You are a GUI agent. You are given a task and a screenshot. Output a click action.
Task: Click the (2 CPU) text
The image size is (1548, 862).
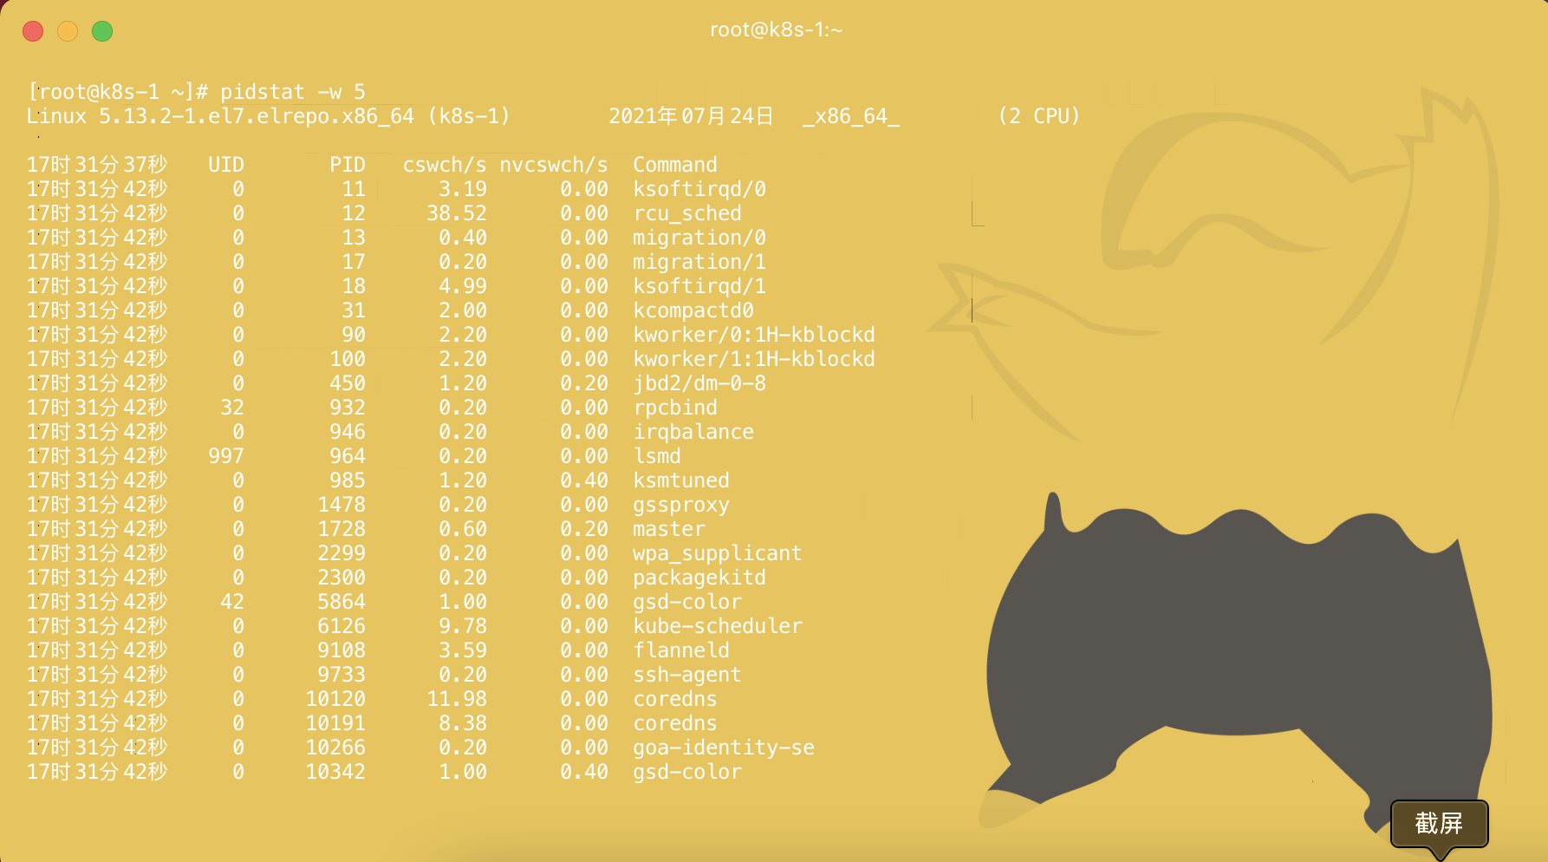pos(1039,116)
